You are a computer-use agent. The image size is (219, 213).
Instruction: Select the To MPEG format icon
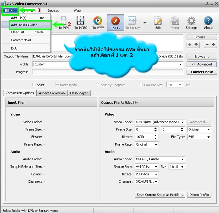tap(81, 23)
